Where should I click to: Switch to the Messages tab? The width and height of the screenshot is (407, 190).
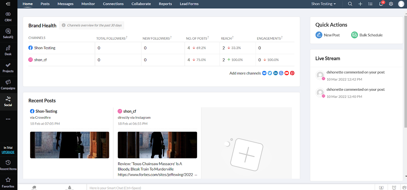66,4
